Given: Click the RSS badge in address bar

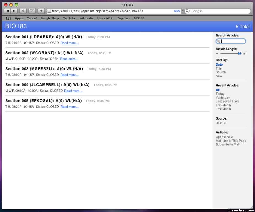Looking at the screenshot, I should pyautogui.click(x=177, y=11).
